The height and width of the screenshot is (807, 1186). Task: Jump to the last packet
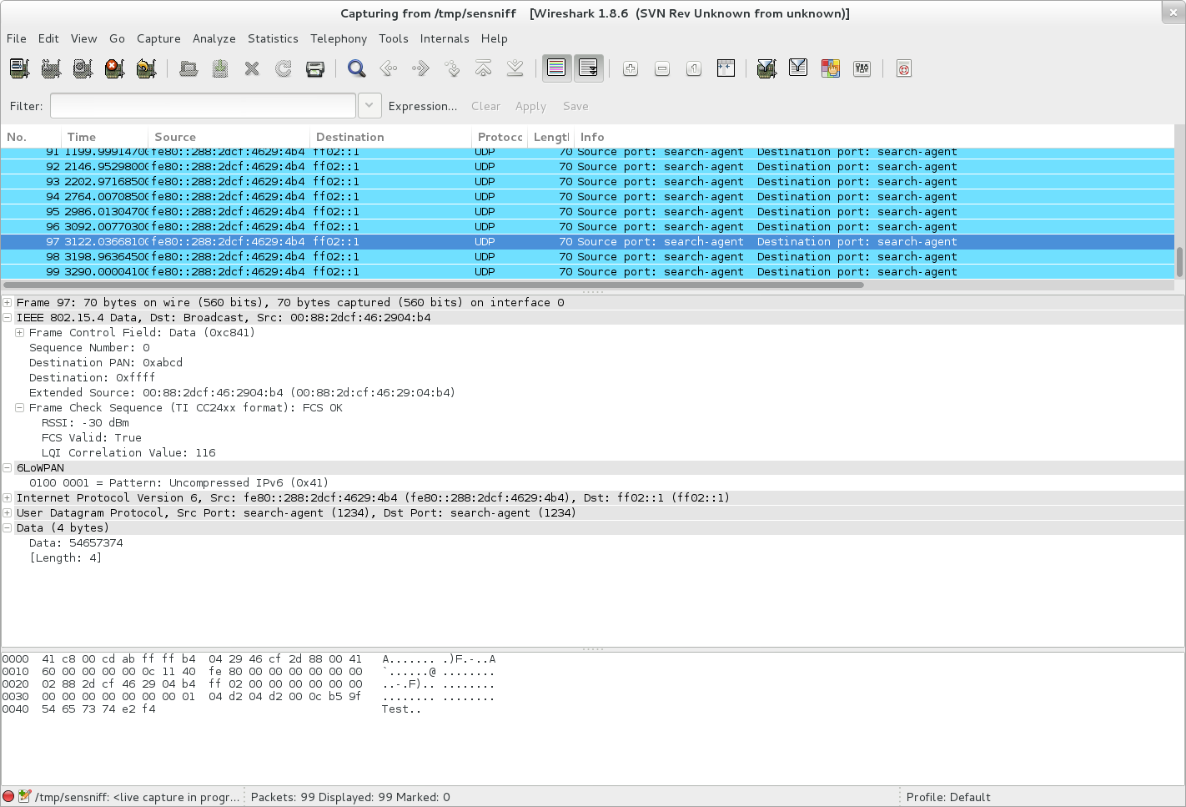(515, 68)
